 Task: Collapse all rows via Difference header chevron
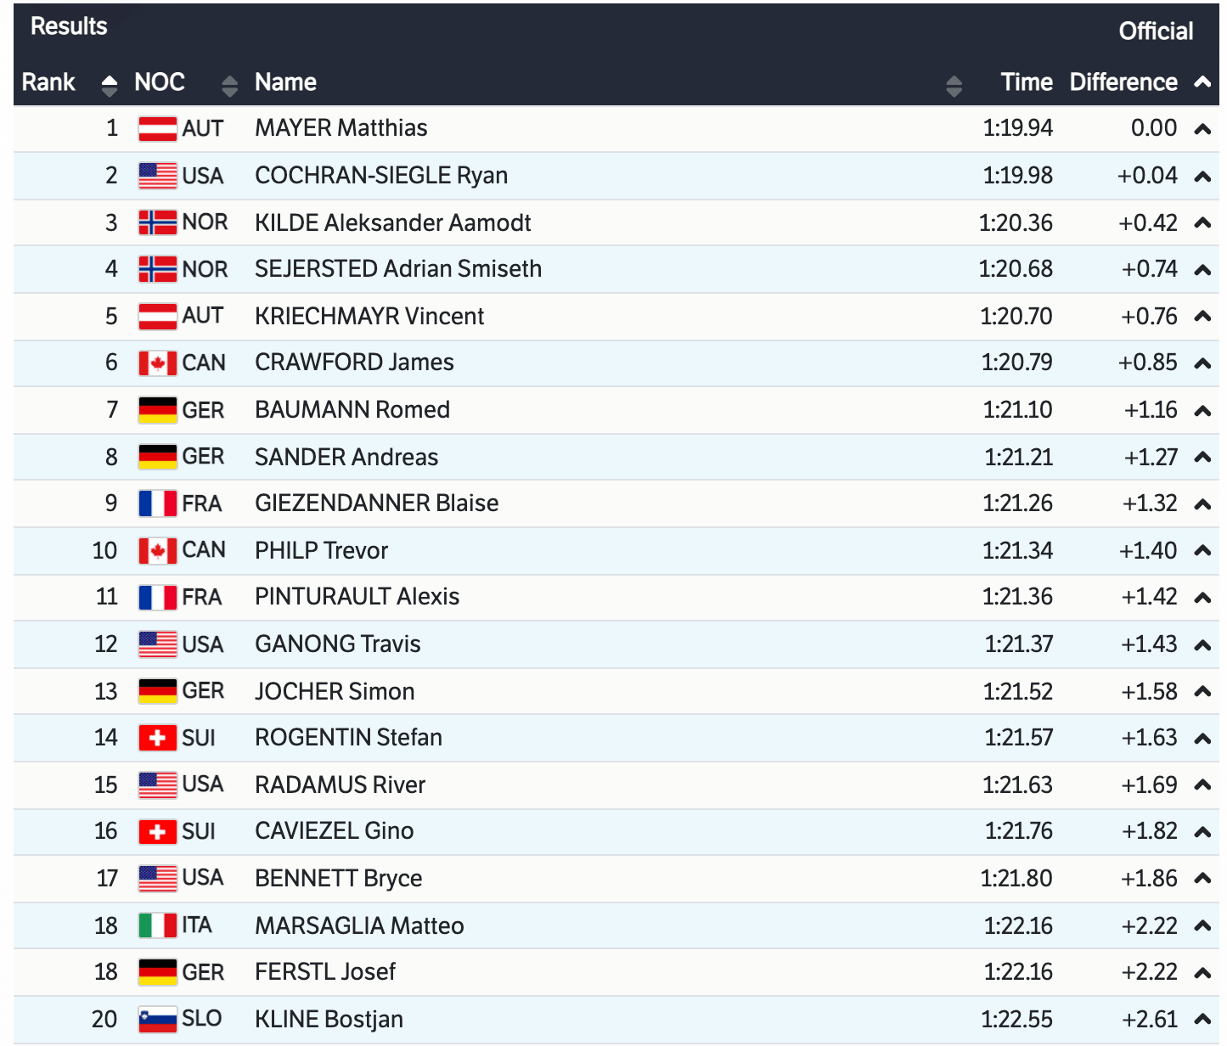tap(1202, 82)
